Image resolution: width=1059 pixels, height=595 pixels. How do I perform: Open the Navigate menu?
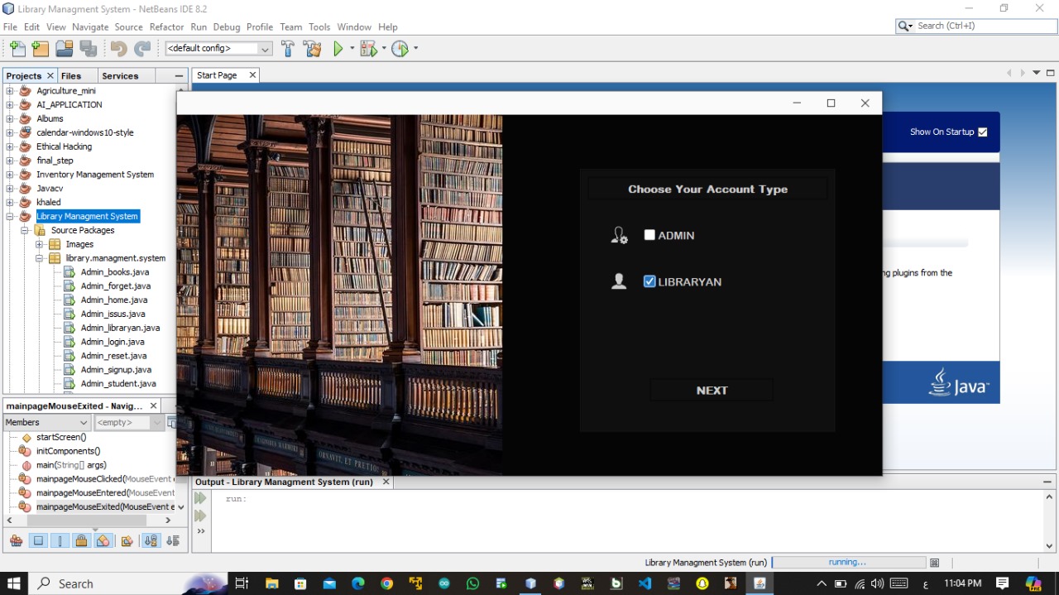(90, 26)
